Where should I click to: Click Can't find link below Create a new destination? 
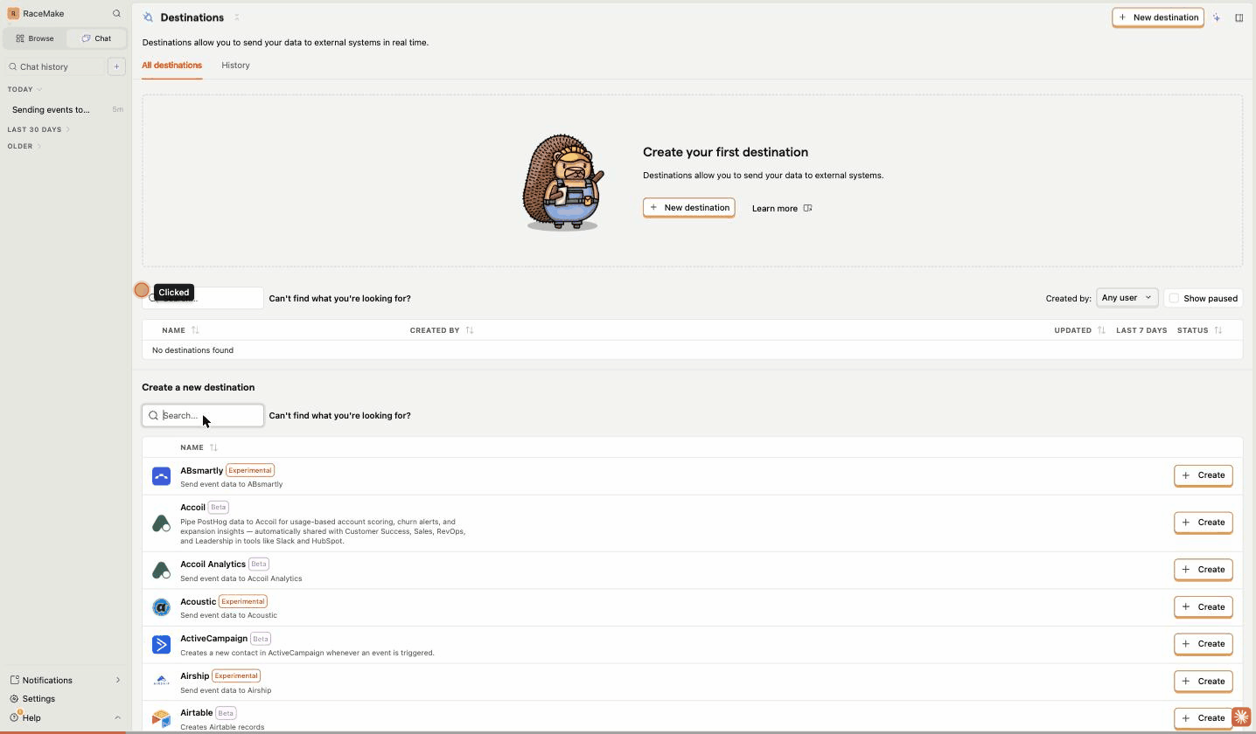coord(339,416)
